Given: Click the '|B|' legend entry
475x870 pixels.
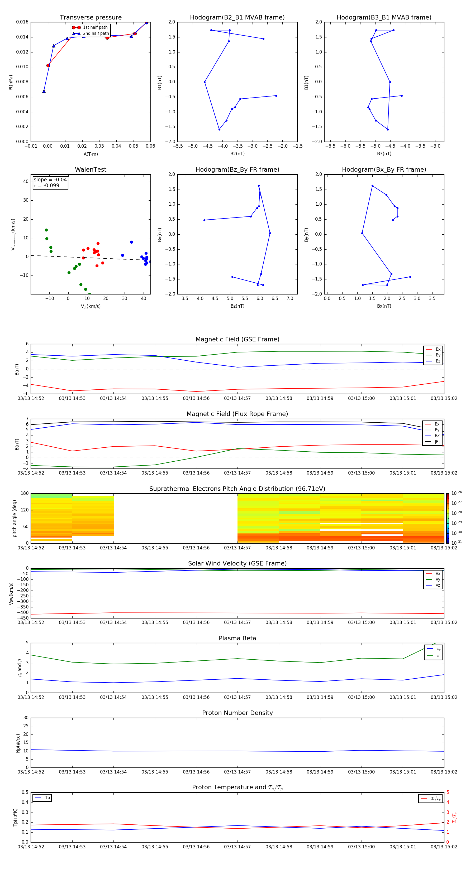Looking at the screenshot, I should pos(433,442).
